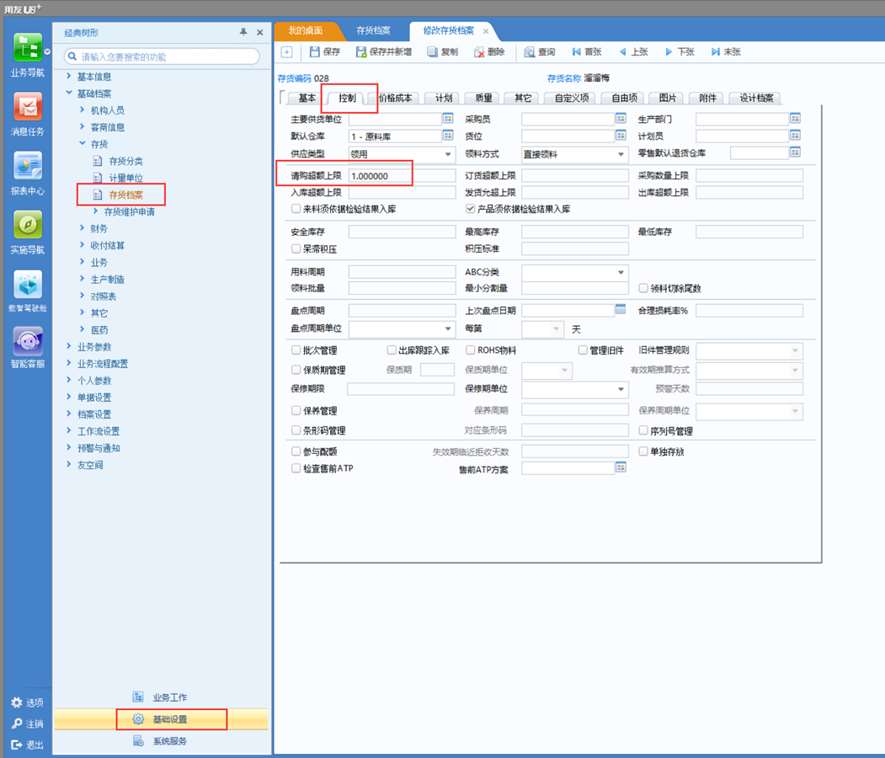Expand the 机构人员 tree node
Screen dimensions: 885x758
click(83, 109)
